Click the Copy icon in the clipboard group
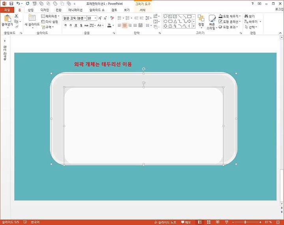 (x=16, y=22)
